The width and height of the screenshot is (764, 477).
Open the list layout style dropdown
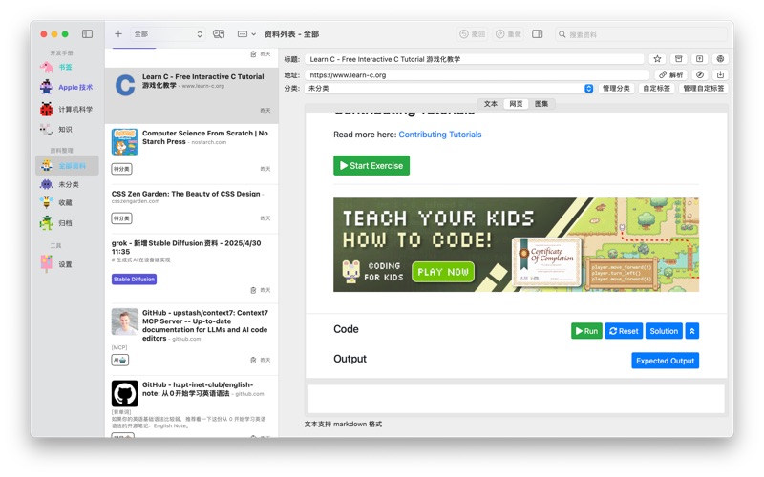point(246,34)
